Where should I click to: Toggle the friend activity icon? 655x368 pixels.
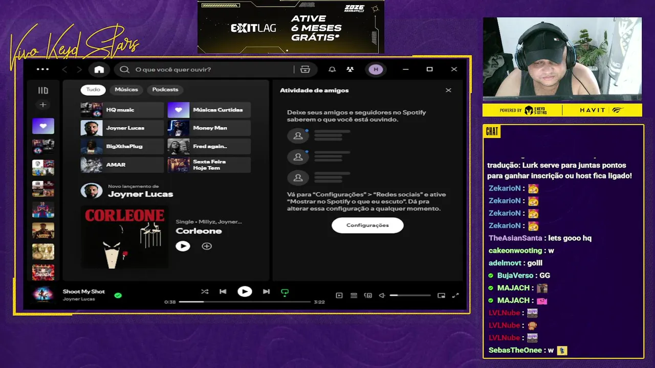click(350, 70)
